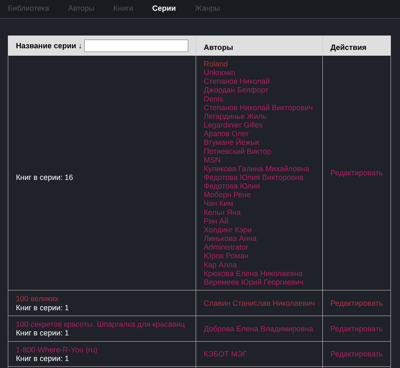
Task: Go to the Книги tab
Action: click(123, 8)
